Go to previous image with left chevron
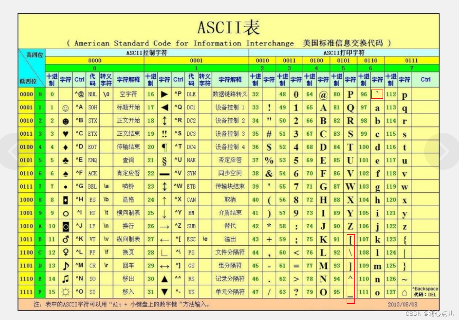 point(14,151)
